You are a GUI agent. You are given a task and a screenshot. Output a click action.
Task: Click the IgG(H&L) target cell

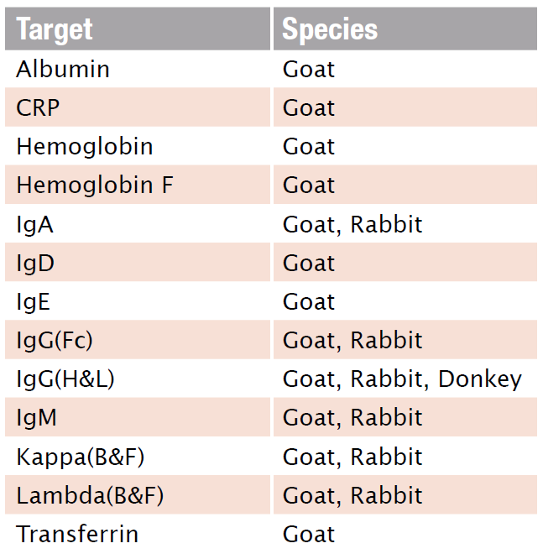pyautogui.click(x=65, y=379)
